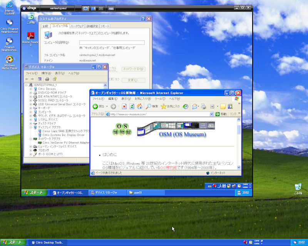Screen dimensions: 308x246
Task: Expand the USB コントローラ node
Action: [x=31, y=104]
